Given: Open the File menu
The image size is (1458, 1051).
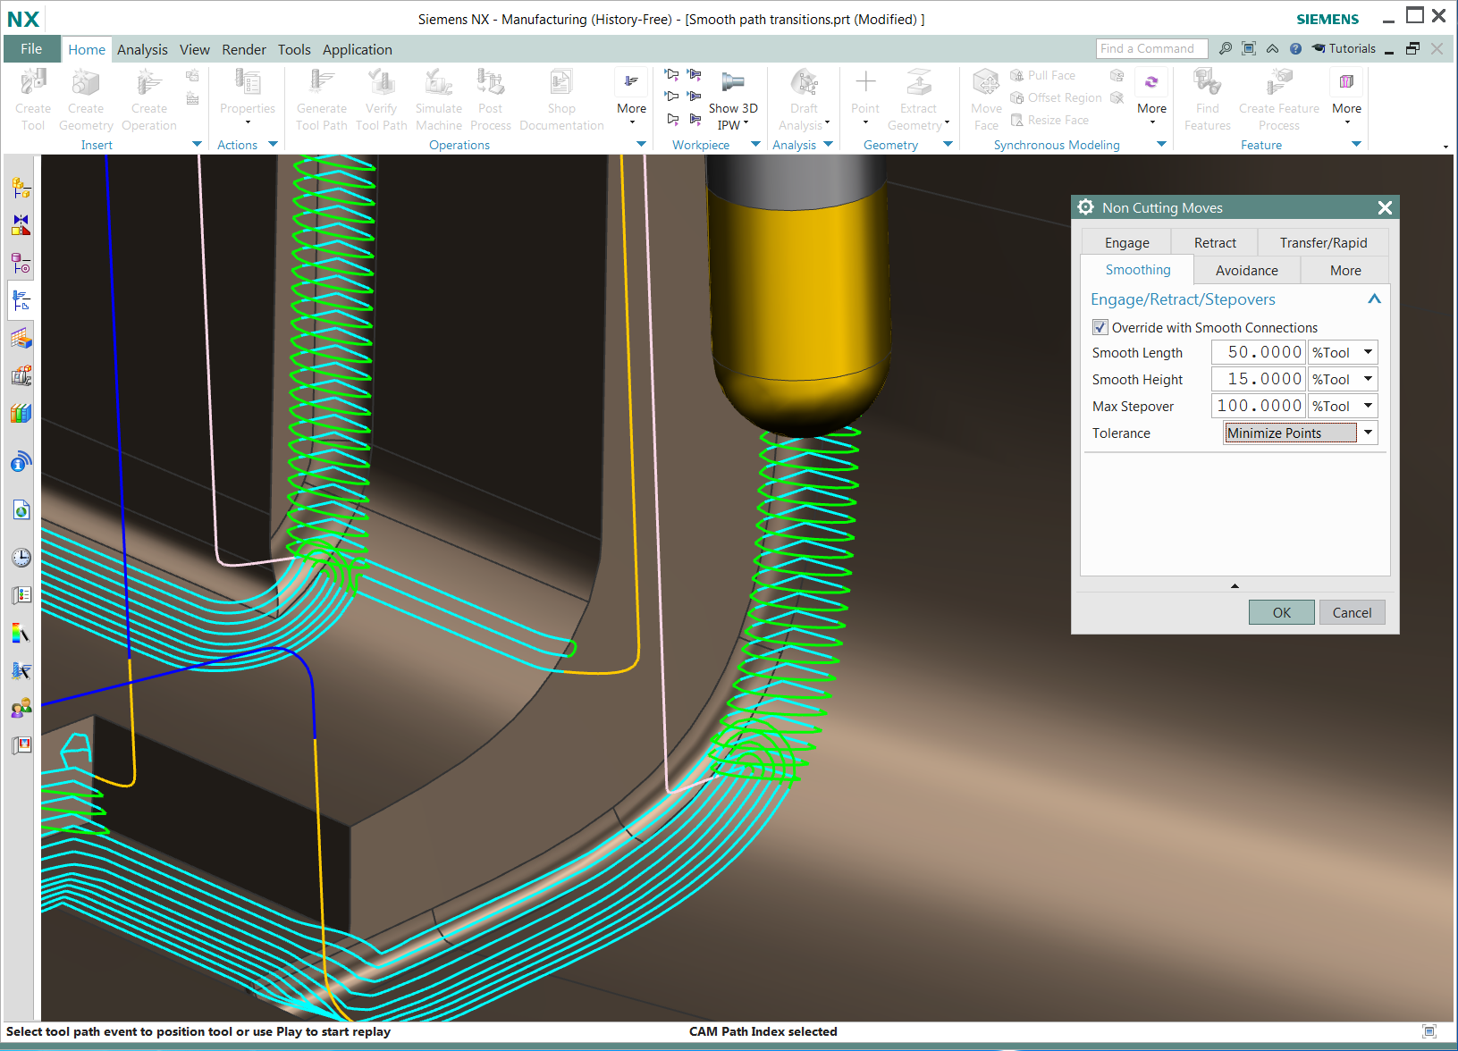Looking at the screenshot, I should tap(31, 49).
